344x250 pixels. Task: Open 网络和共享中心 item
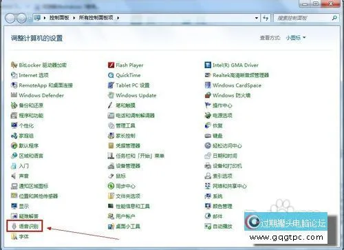tap(226, 186)
